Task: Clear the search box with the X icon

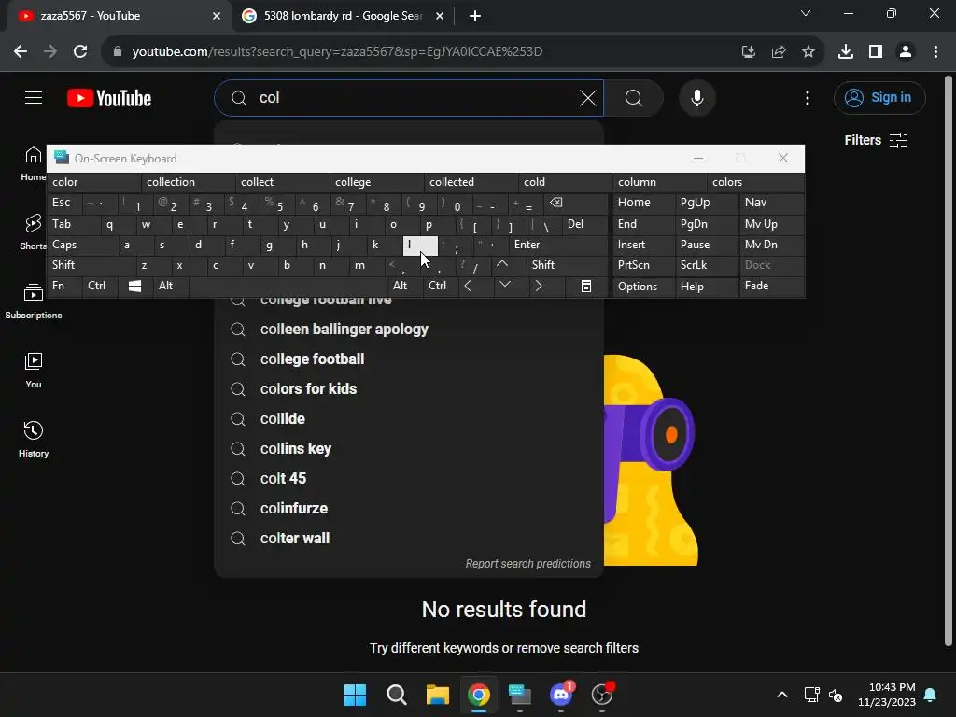Action: point(588,97)
